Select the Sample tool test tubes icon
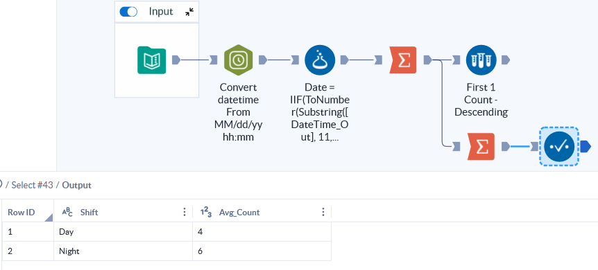Screen dimensions: 598x270 coord(481,60)
